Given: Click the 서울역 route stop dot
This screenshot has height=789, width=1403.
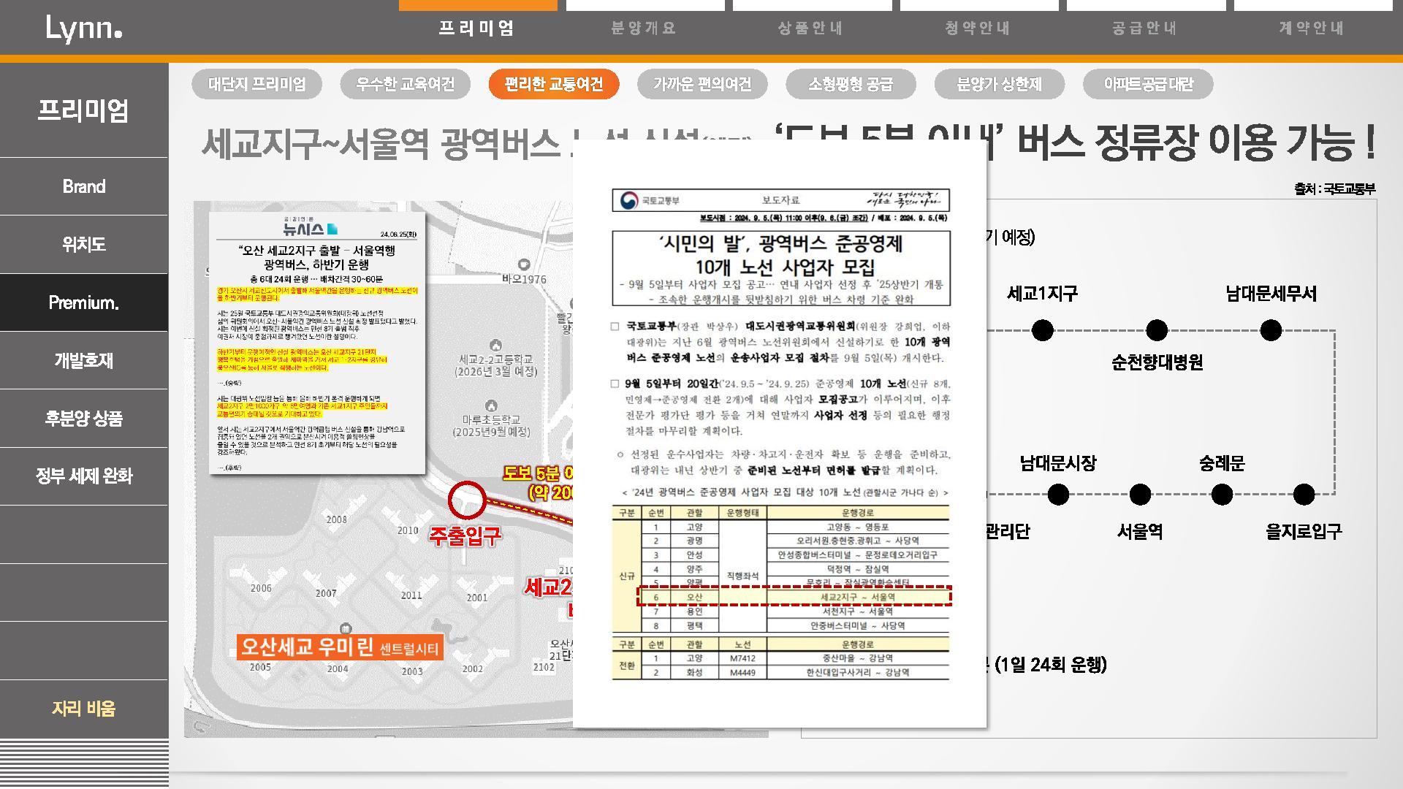Looking at the screenshot, I should click(x=1140, y=495).
